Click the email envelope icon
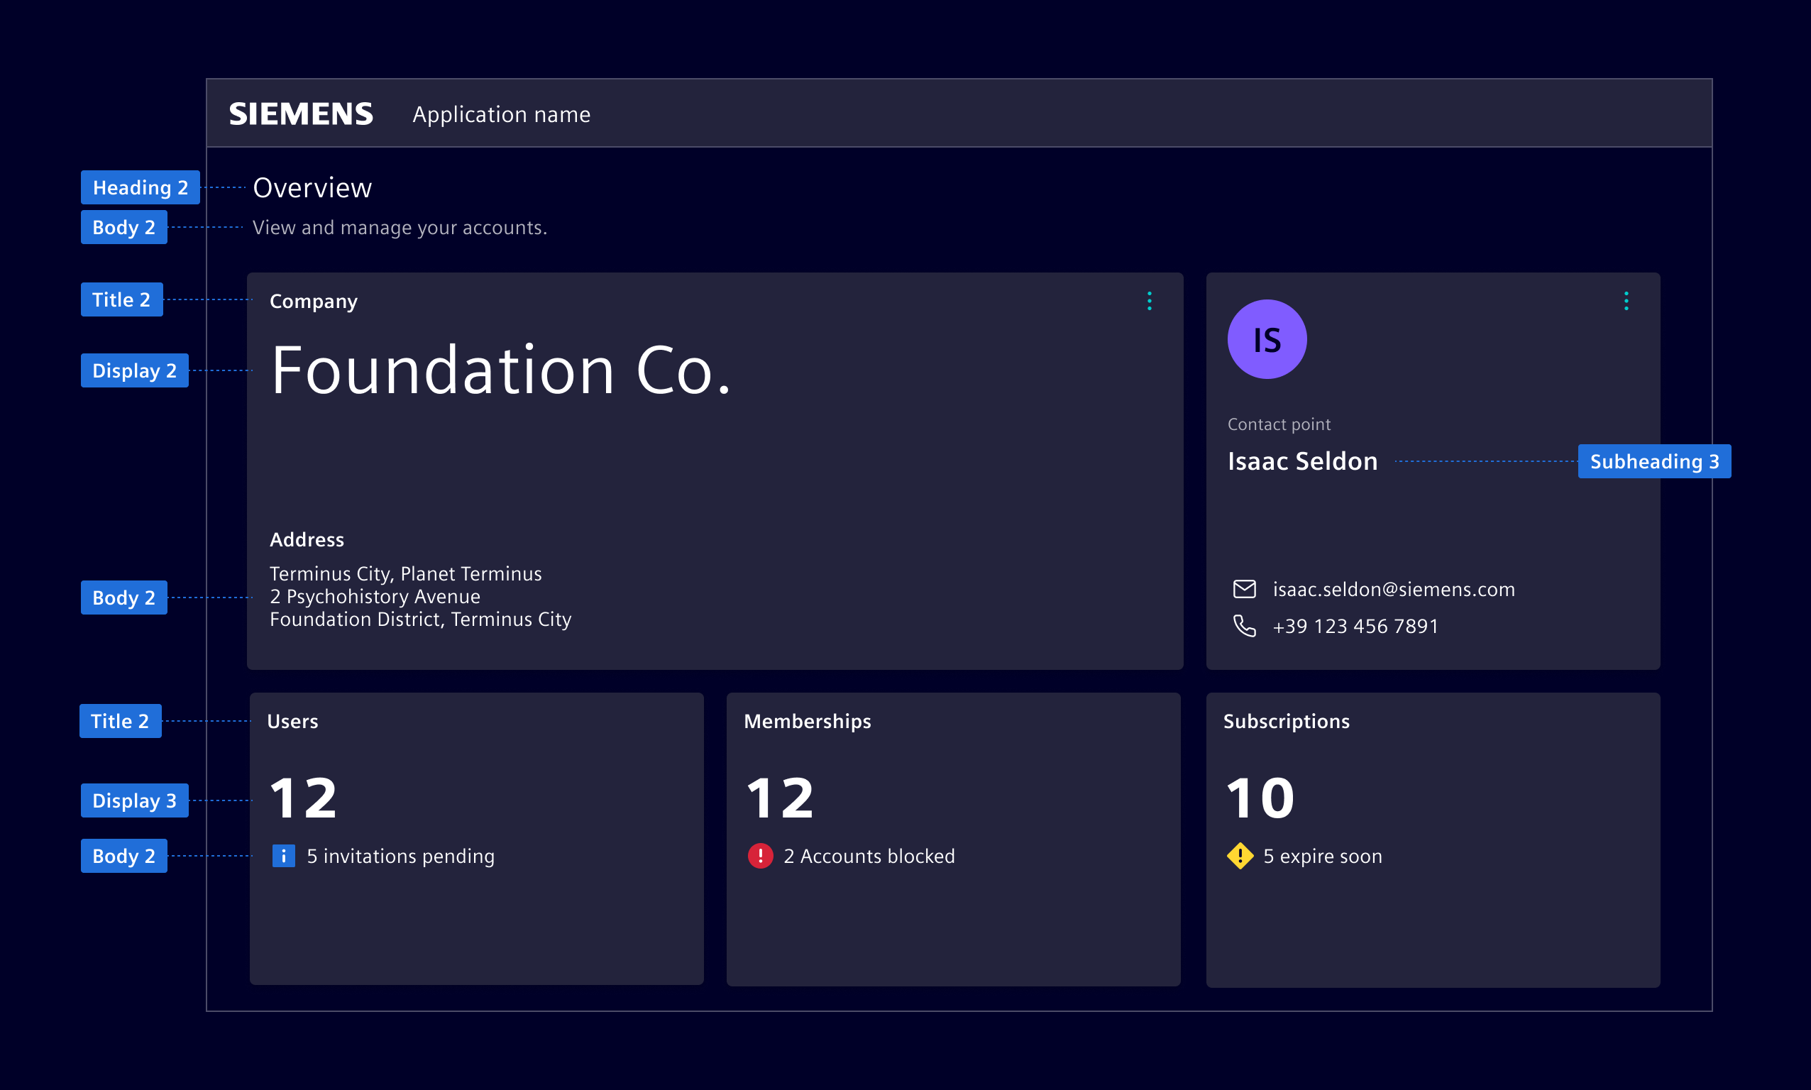This screenshot has height=1090, width=1811. pos(1244,589)
